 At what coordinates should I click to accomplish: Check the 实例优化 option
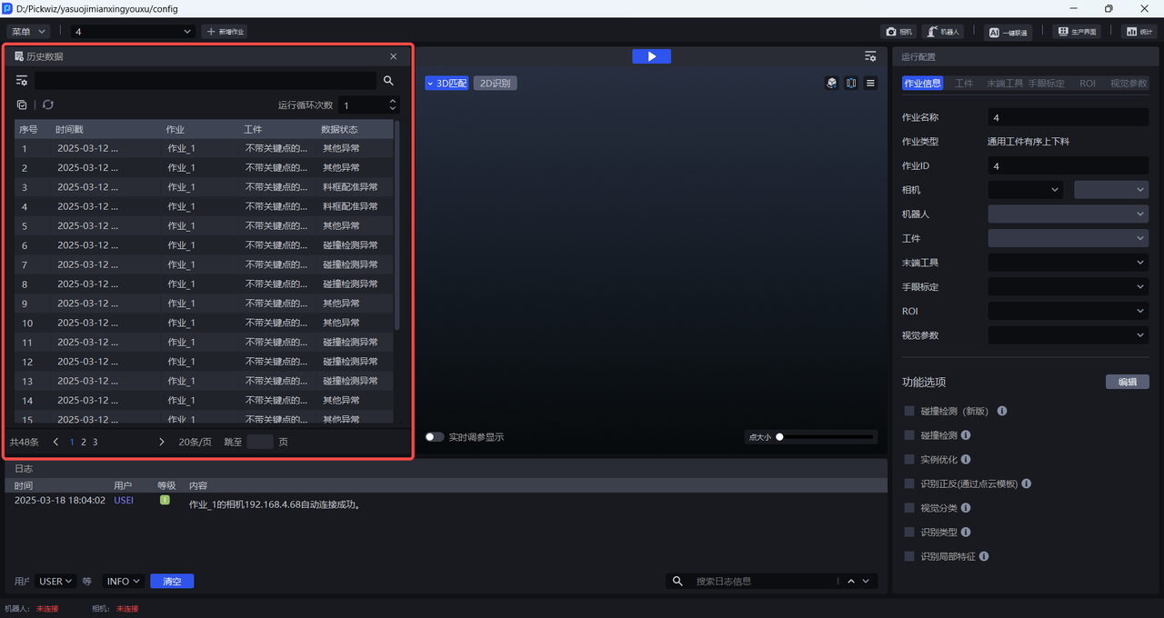909,460
